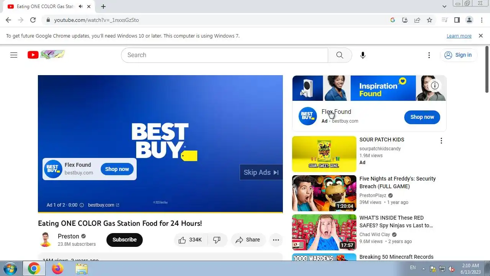Open YouTube settings three-dot menu
Viewport: 490px width, 276px height.
(x=429, y=55)
